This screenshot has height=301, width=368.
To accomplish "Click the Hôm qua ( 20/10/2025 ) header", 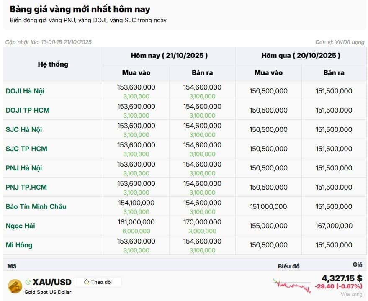I will (301, 55).
